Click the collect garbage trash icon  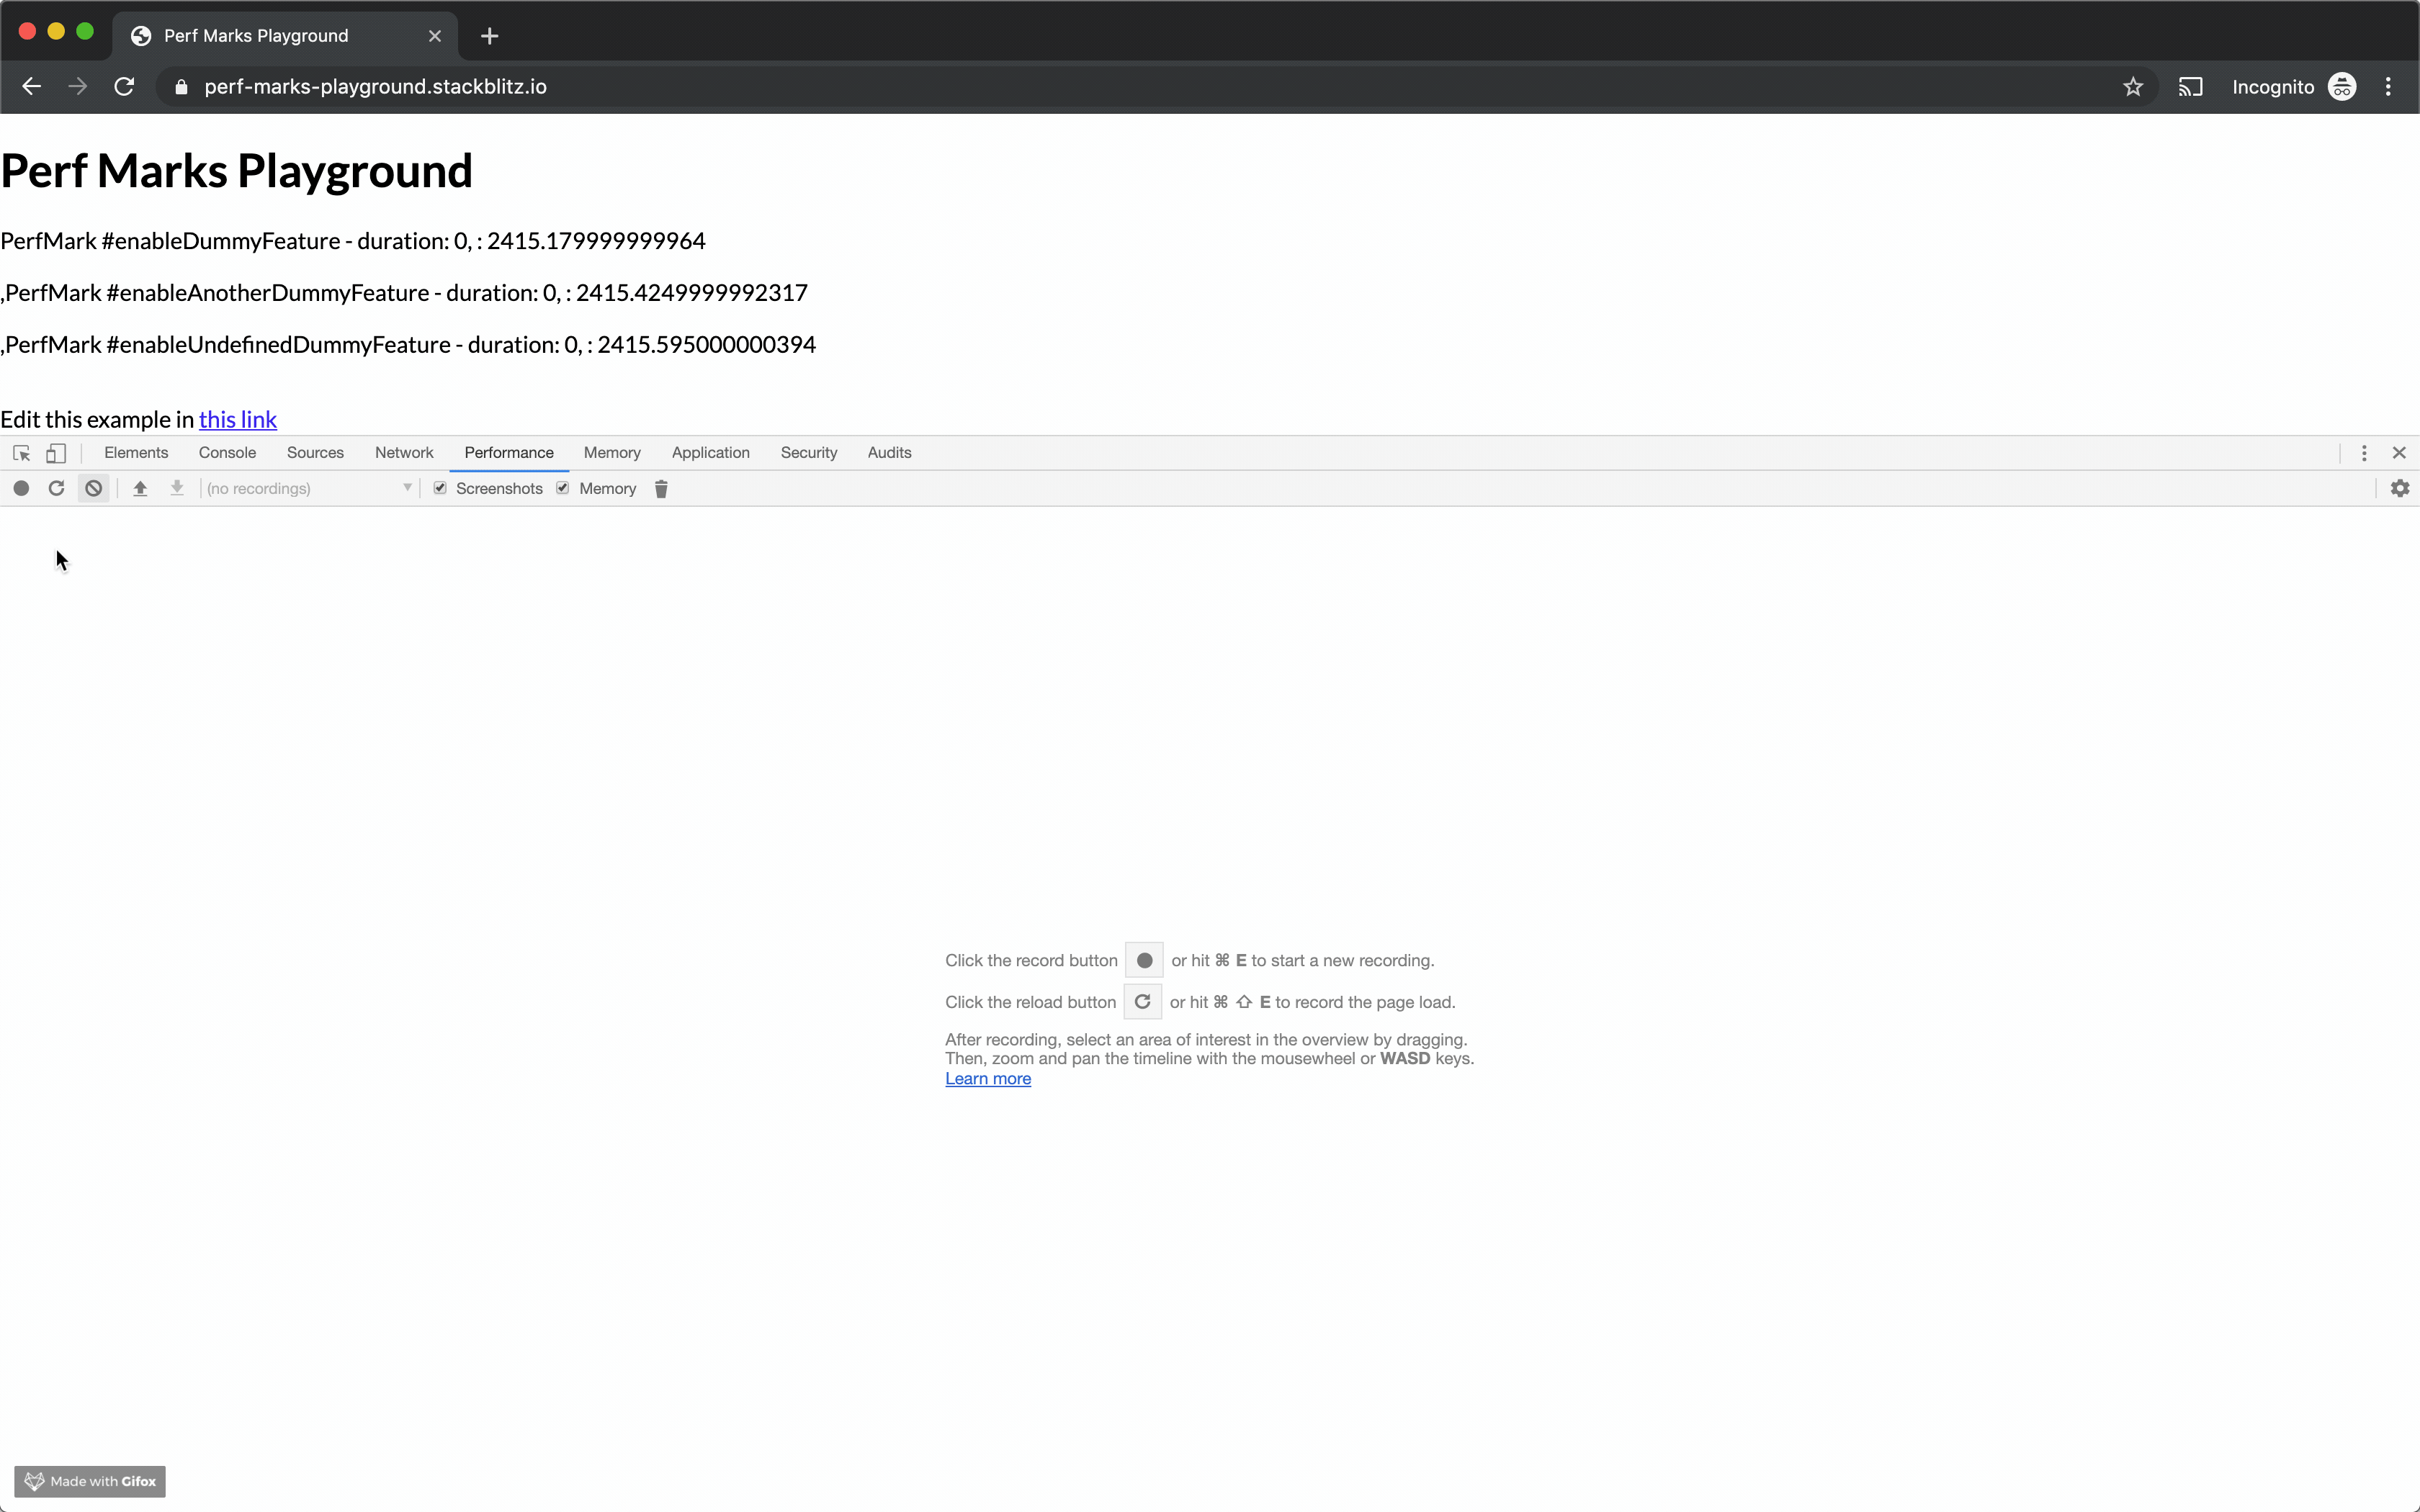click(x=661, y=488)
